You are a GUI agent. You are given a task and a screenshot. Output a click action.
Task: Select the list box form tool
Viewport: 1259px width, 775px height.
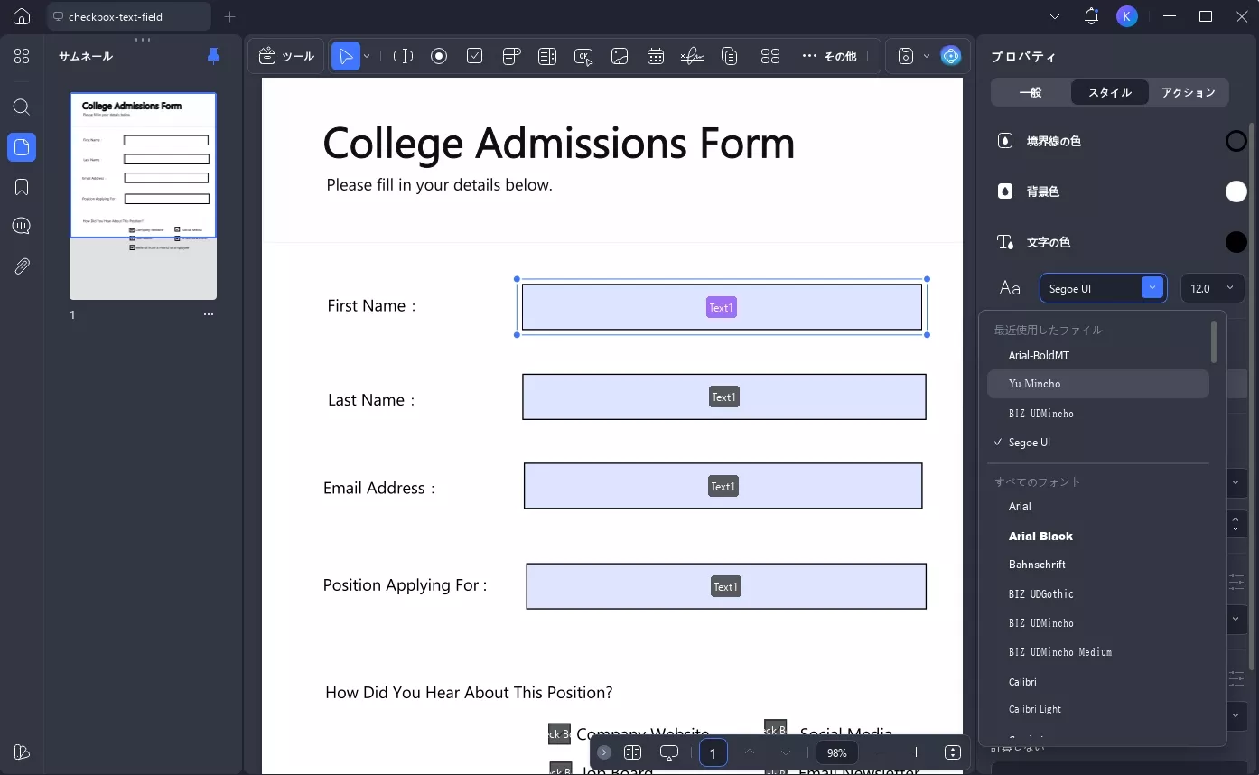click(x=547, y=56)
